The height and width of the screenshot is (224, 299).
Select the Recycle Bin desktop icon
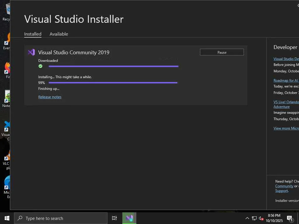pos(7,12)
